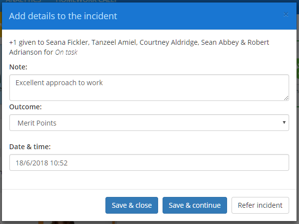Viewport: 299px width, 224px height.
Task: Focus the Date & time field
Action: tap(149, 162)
